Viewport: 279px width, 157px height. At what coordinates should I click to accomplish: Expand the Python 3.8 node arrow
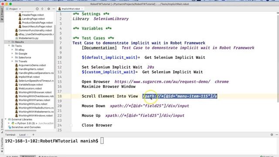[x=9, y=123]
